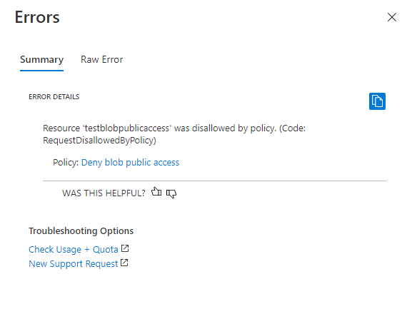The image size is (417, 309).
Task: Click the Troubleshooting Options heading
Action: pyautogui.click(x=81, y=231)
